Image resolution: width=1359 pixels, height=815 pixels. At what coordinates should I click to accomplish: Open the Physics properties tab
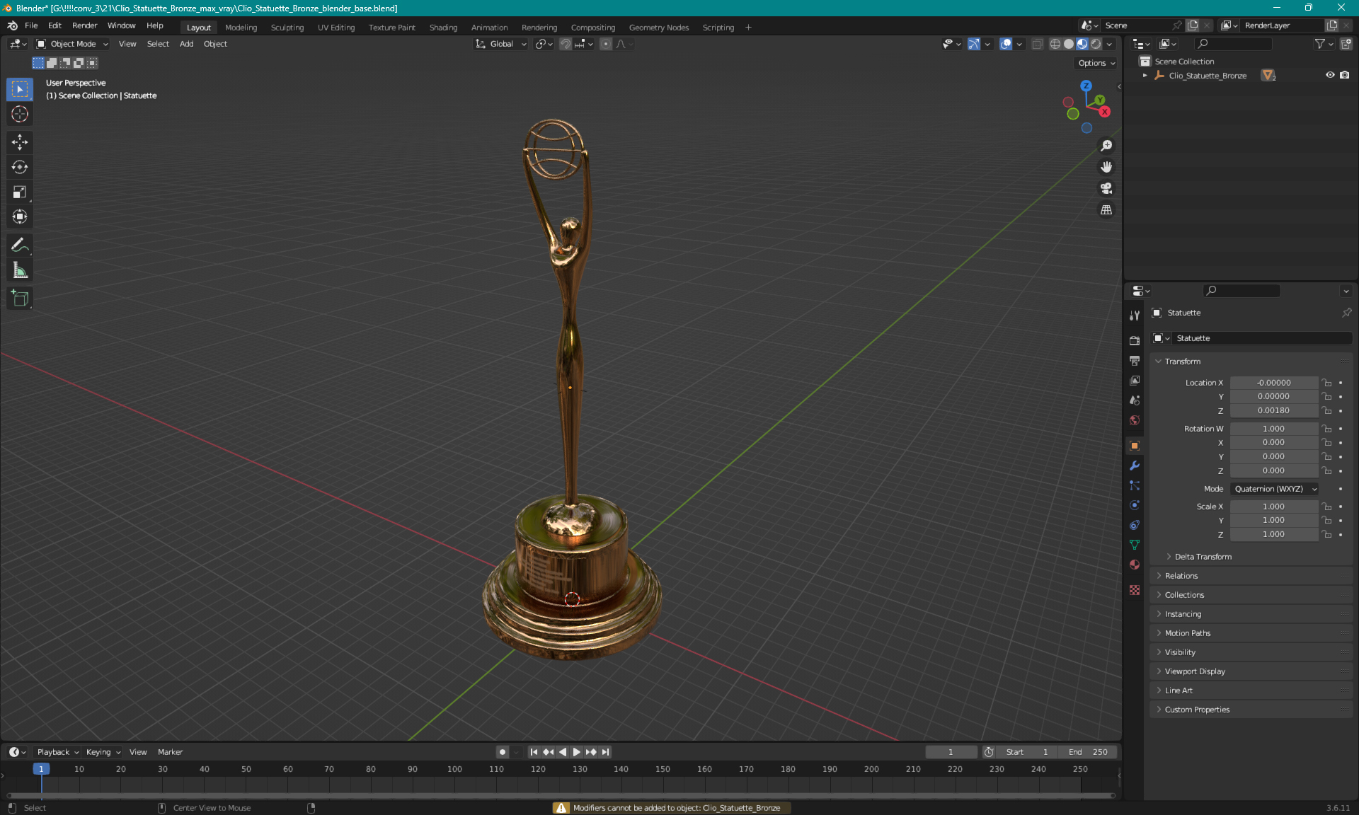click(x=1135, y=505)
